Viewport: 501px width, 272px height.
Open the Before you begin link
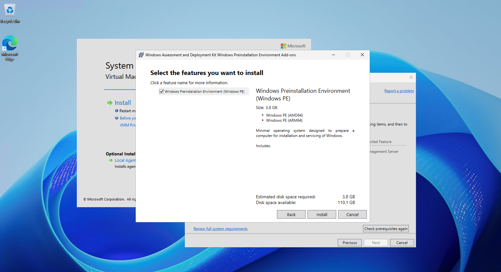pyautogui.click(x=128, y=118)
